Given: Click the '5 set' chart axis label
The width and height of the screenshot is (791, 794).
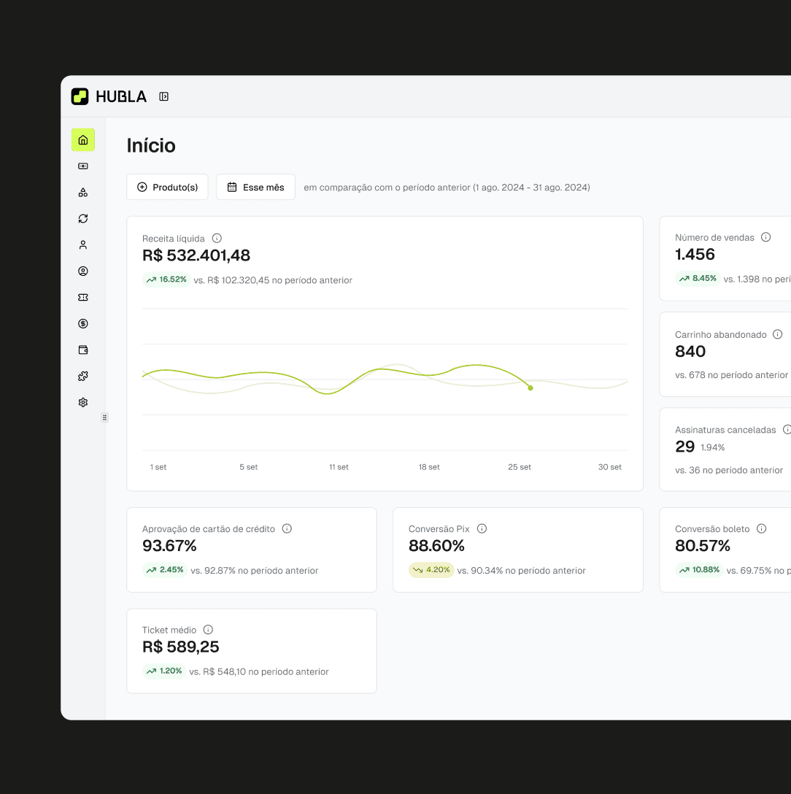Looking at the screenshot, I should 248,467.
